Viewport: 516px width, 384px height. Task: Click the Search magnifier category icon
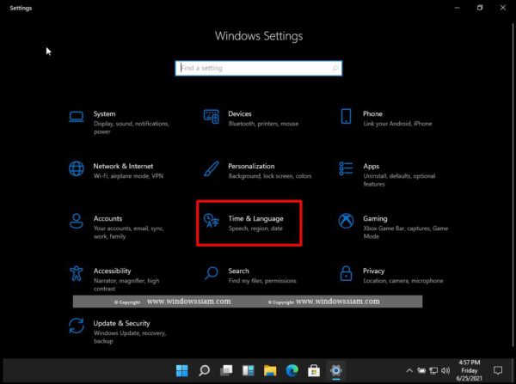click(x=212, y=273)
